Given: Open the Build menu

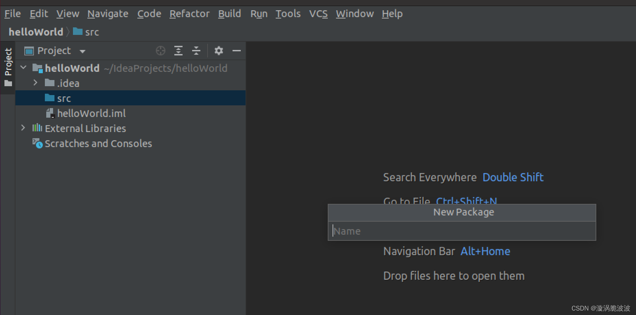Looking at the screenshot, I should pyautogui.click(x=229, y=14).
